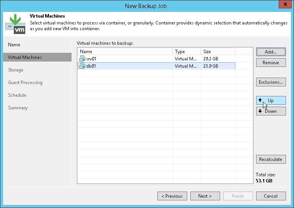Image resolution: width=294 pixels, height=208 pixels.
Task: Switch to the Name wizard step
Action: pos(14,45)
